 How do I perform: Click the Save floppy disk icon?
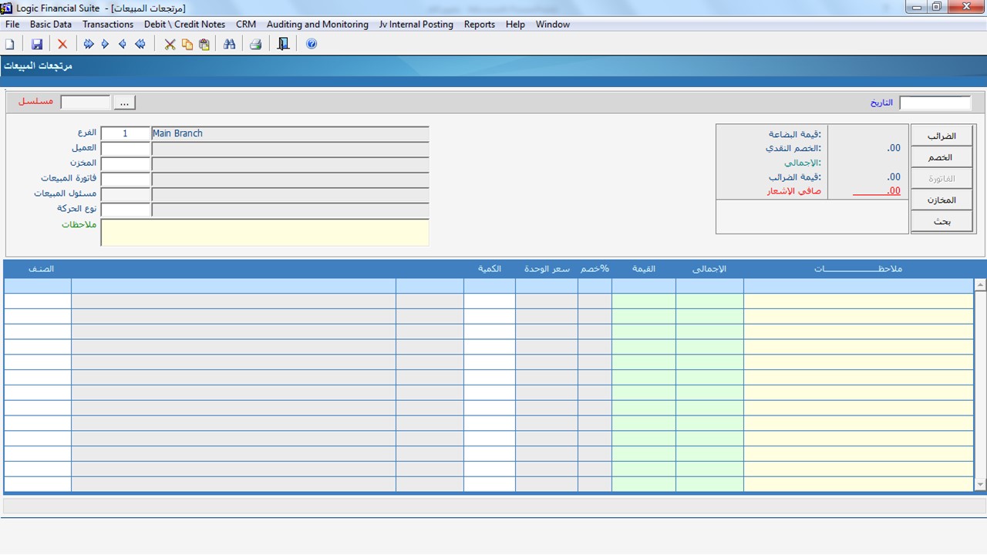(36, 44)
